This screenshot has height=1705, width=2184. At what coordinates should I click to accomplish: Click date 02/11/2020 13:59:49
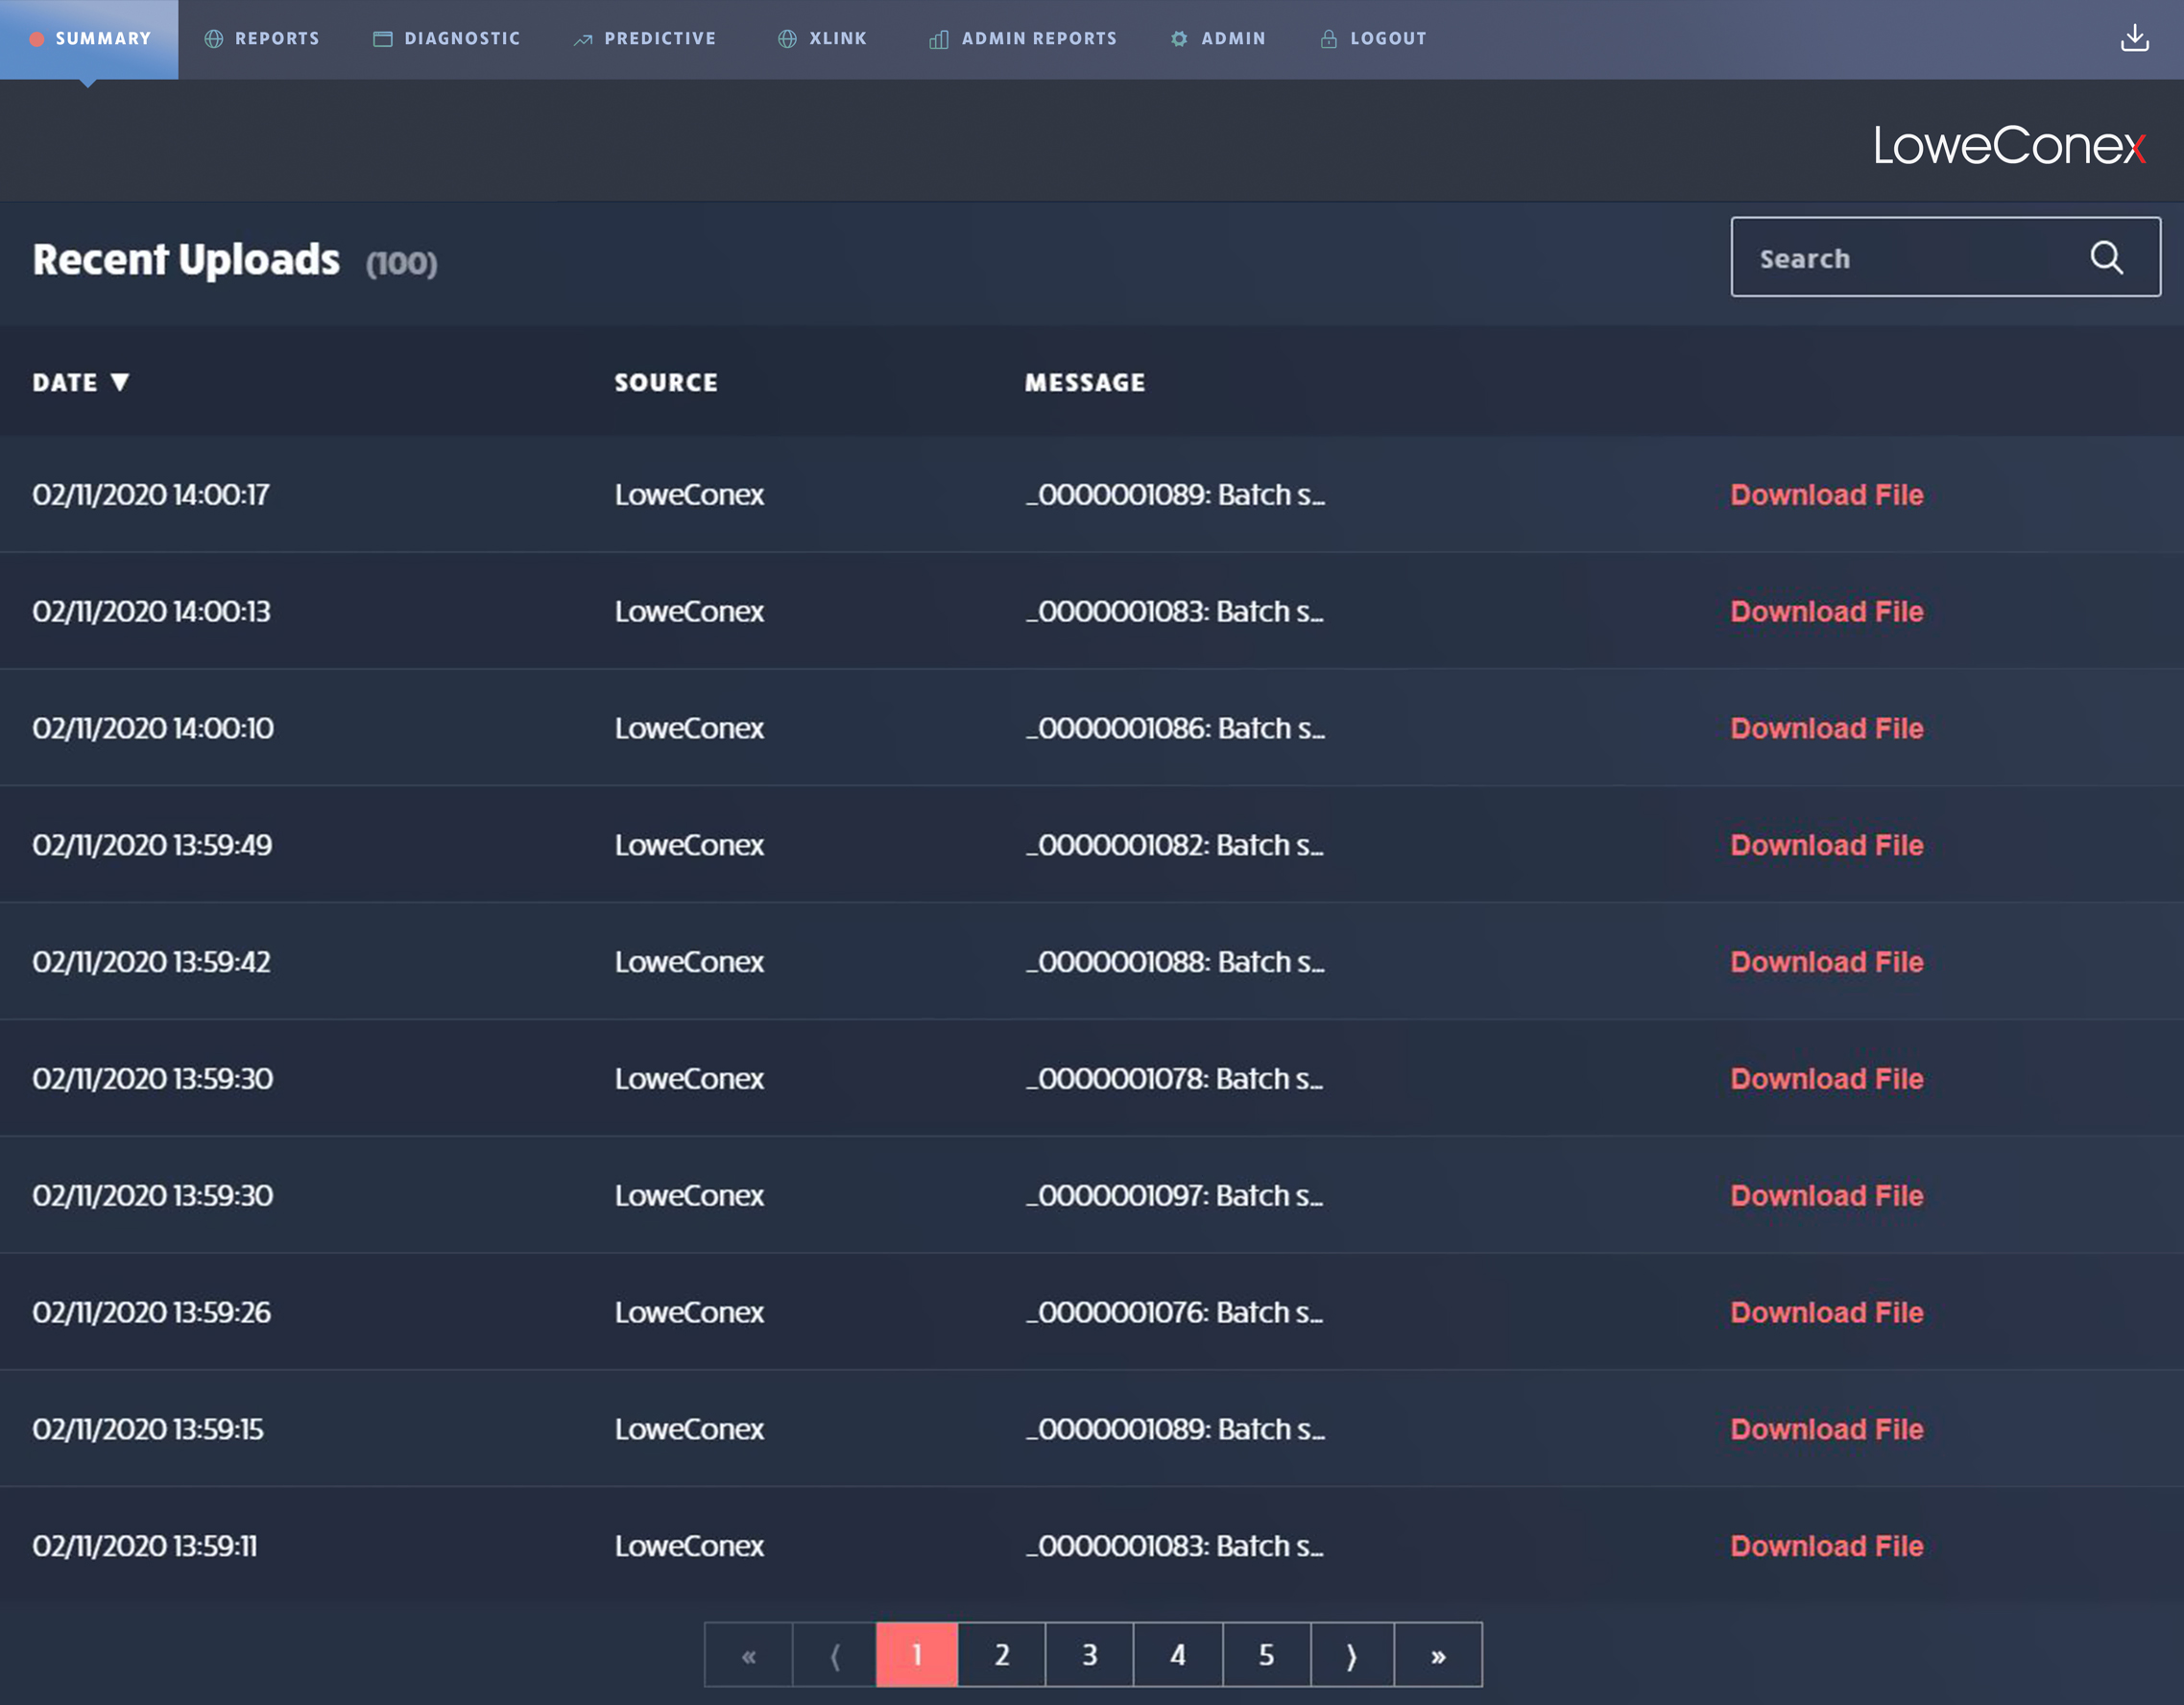[x=152, y=845]
